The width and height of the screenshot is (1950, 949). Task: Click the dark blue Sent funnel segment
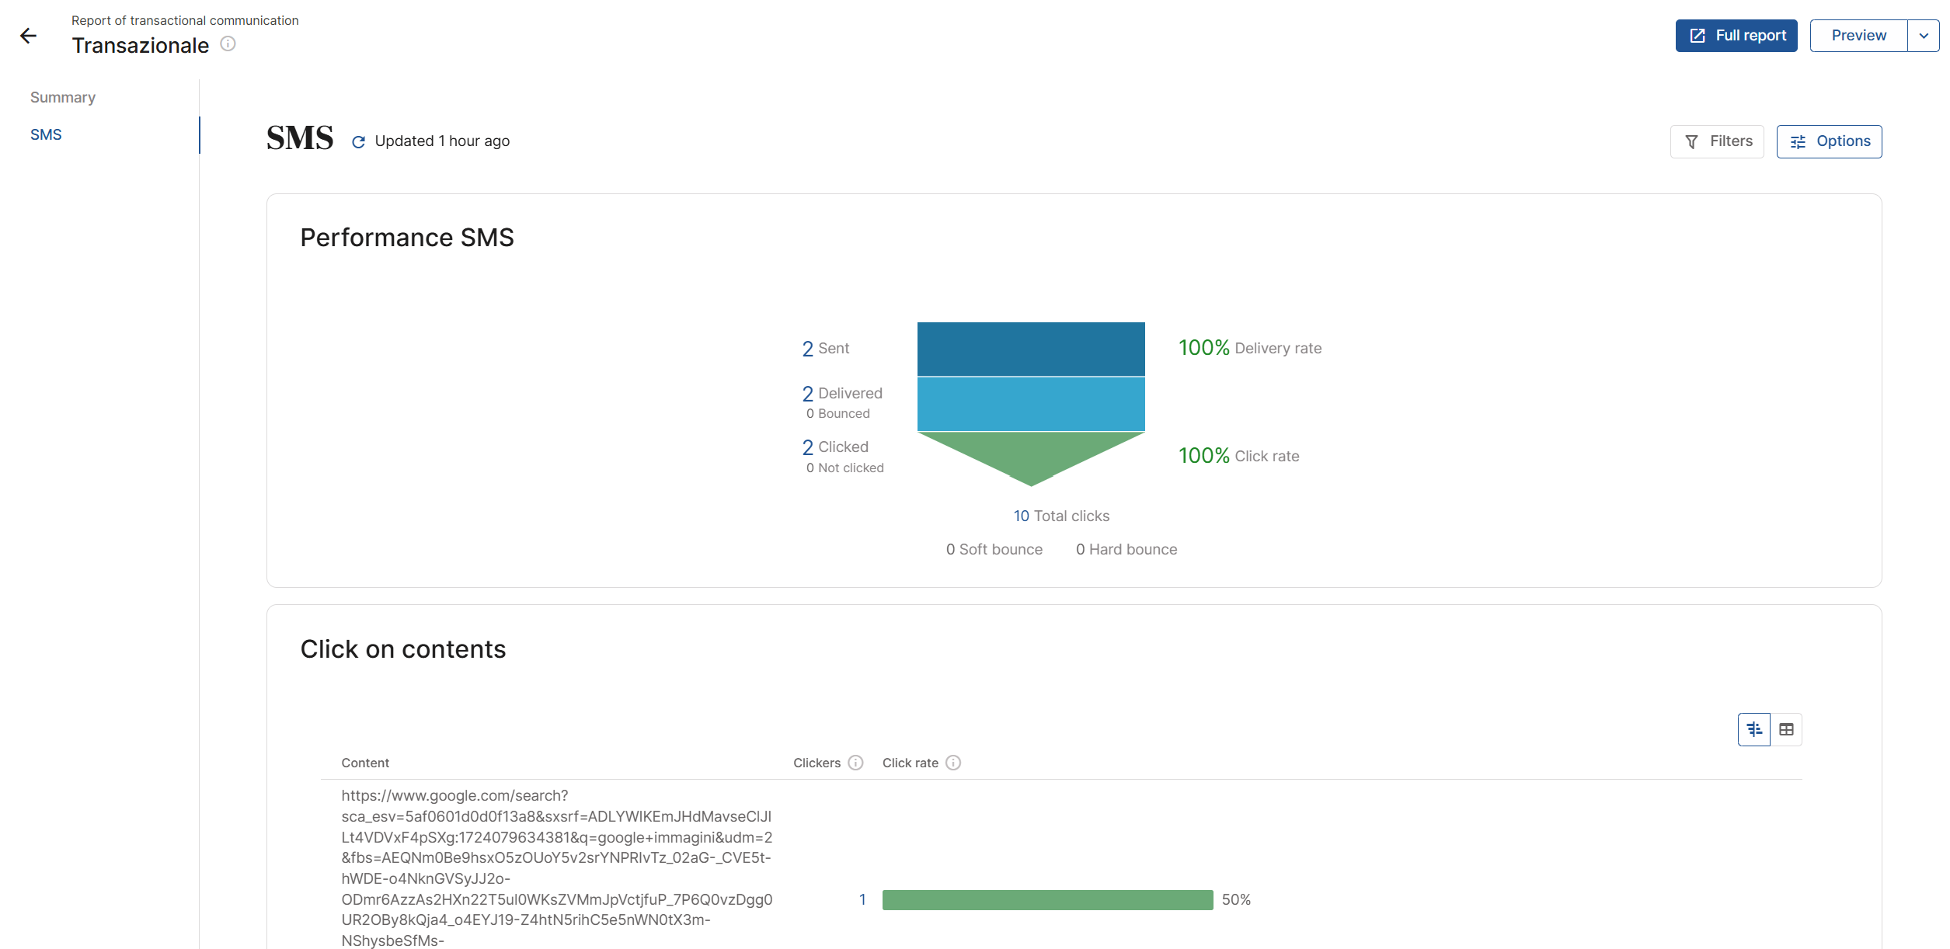tap(1031, 349)
